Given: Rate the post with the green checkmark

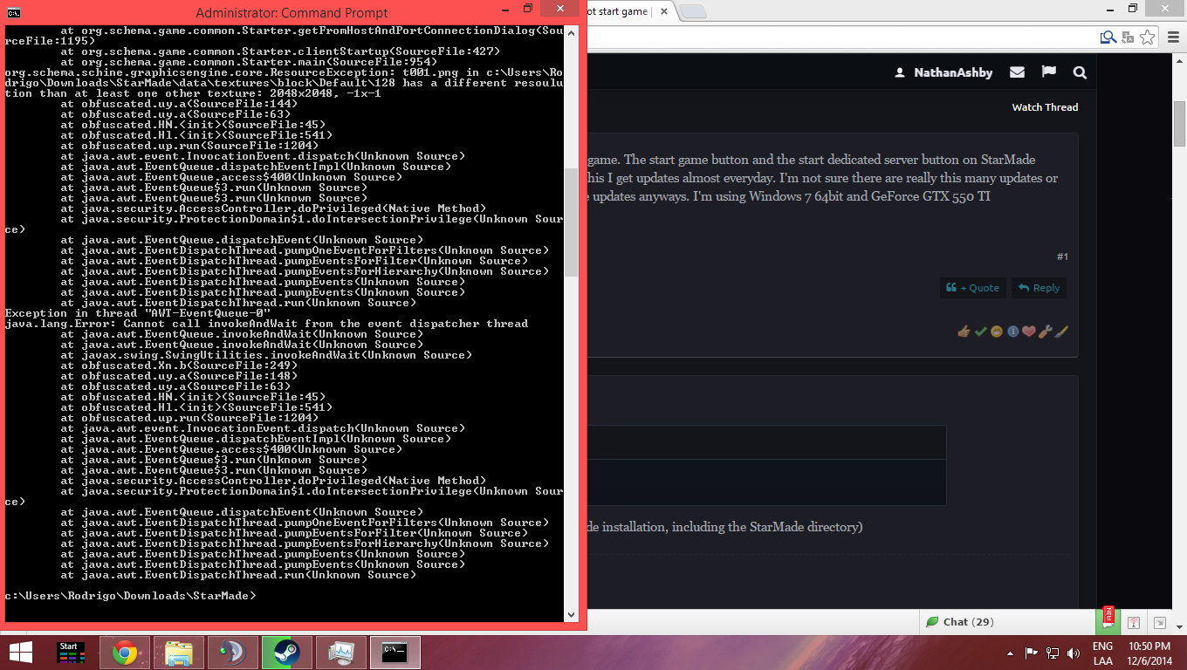Looking at the screenshot, I should point(980,332).
